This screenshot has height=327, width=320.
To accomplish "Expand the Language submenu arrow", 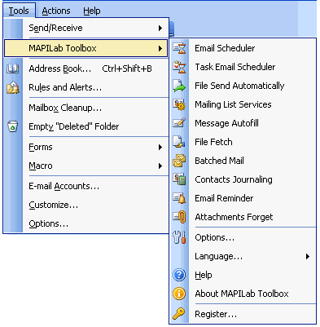I will [x=308, y=256].
